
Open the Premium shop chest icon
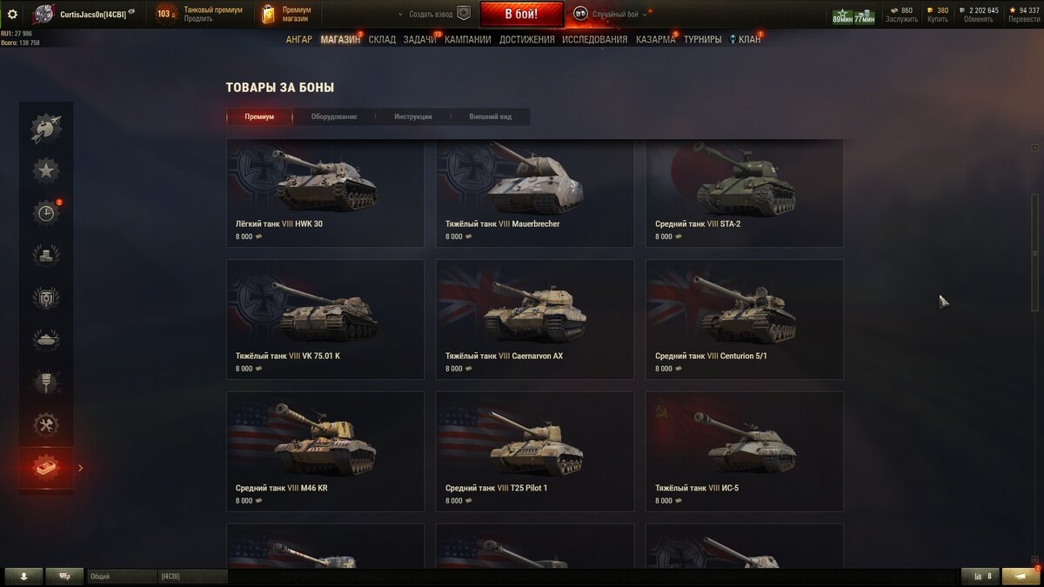268,14
